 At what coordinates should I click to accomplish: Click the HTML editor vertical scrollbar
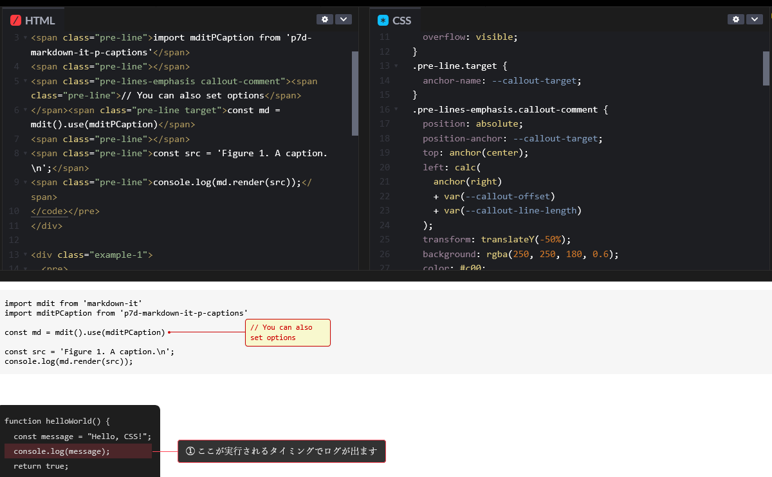pos(355,93)
